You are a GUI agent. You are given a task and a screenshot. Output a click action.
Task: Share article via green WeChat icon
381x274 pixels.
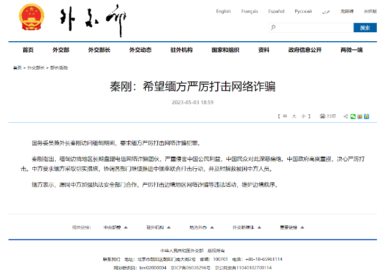[353, 116]
